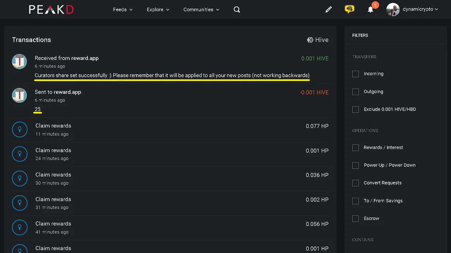This screenshot has height=253, width=451.
Task: Click Claim rewards icon from 31 minutes ago
Action: pos(20,203)
